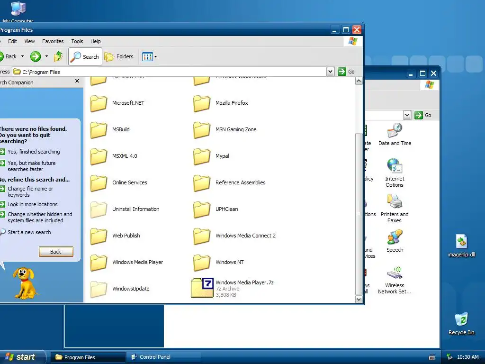Close the Search Companion pane
The width and height of the screenshot is (485, 364).
[77, 81]
